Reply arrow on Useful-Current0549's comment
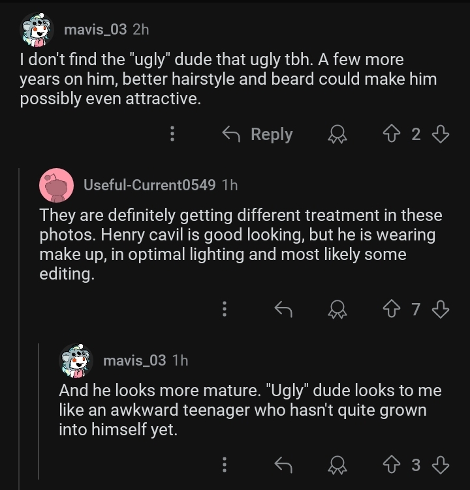Screen dimensions: 470x490 283,309
